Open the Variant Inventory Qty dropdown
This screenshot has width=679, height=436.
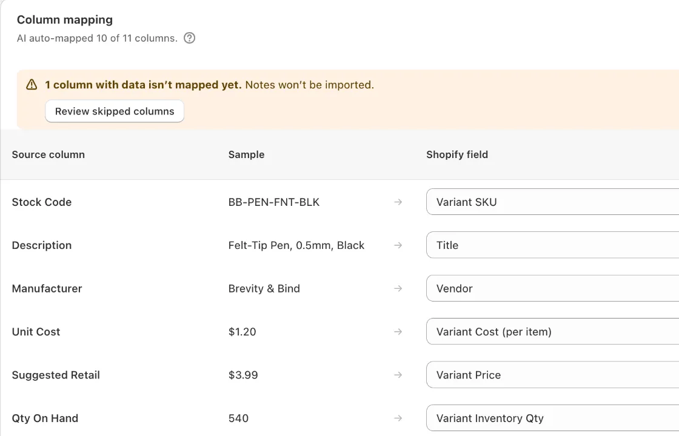point(552,418)
